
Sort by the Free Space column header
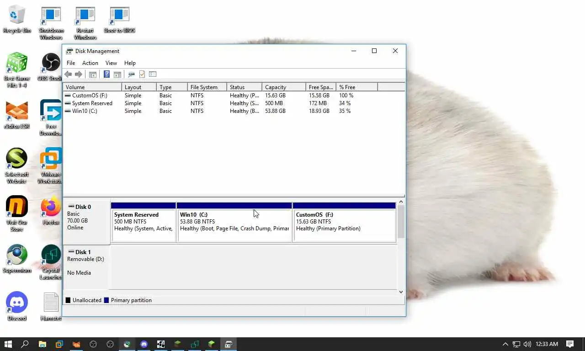pyautogui.click(x=321, y=87)
